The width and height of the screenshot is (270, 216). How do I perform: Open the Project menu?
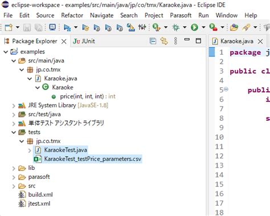coord(154,15)
